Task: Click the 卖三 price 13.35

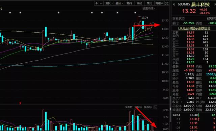Action: tap(190, 39)
